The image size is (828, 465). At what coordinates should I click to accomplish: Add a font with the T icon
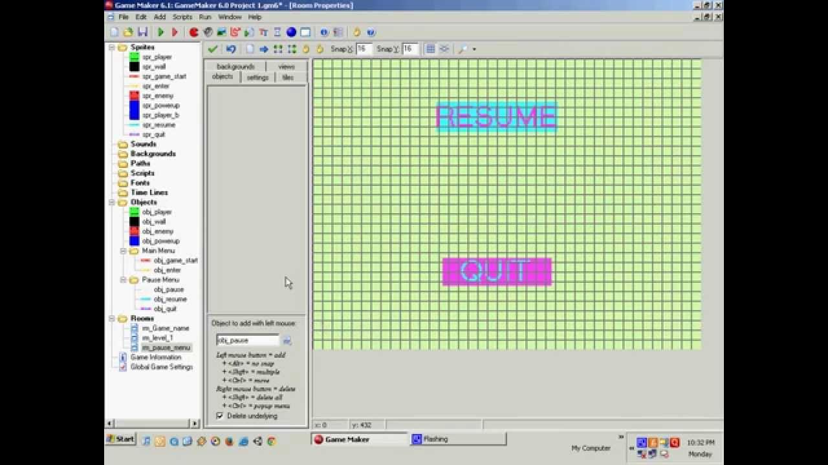point(263,32)
